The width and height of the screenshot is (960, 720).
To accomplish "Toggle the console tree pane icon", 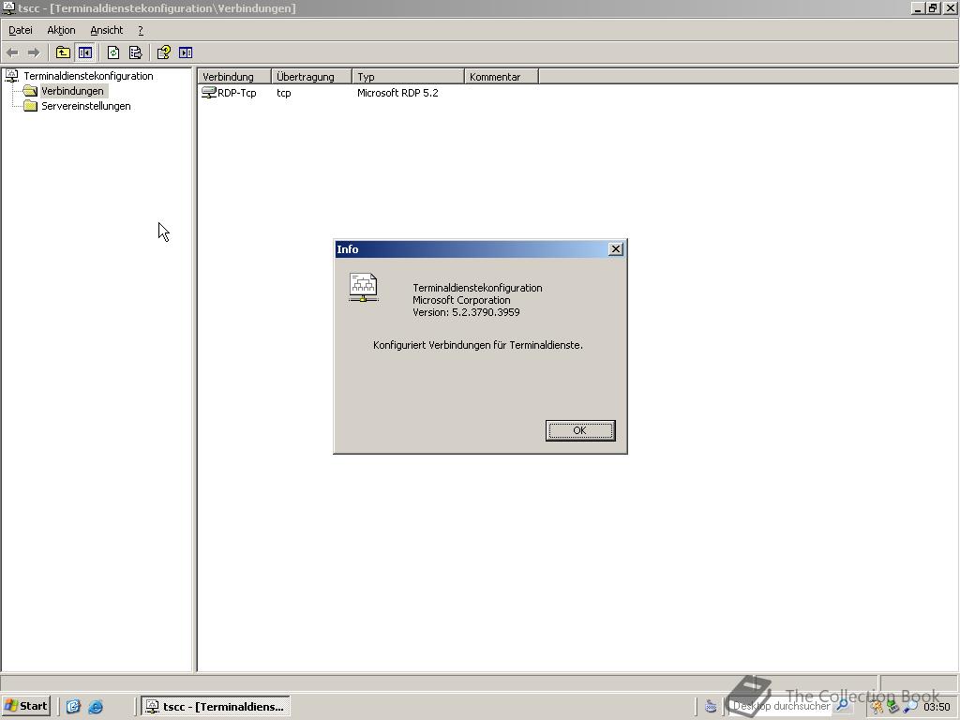I will click(x=85, y=52).
